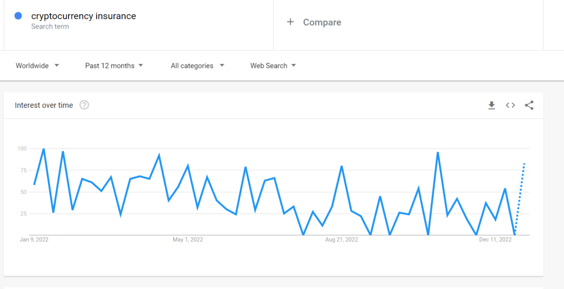Click the 100 value on chart axis

[x=22, y=149]
